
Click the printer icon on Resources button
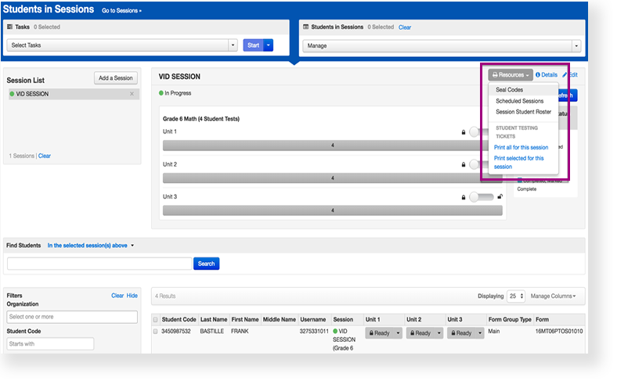click(x=495, y=75)
